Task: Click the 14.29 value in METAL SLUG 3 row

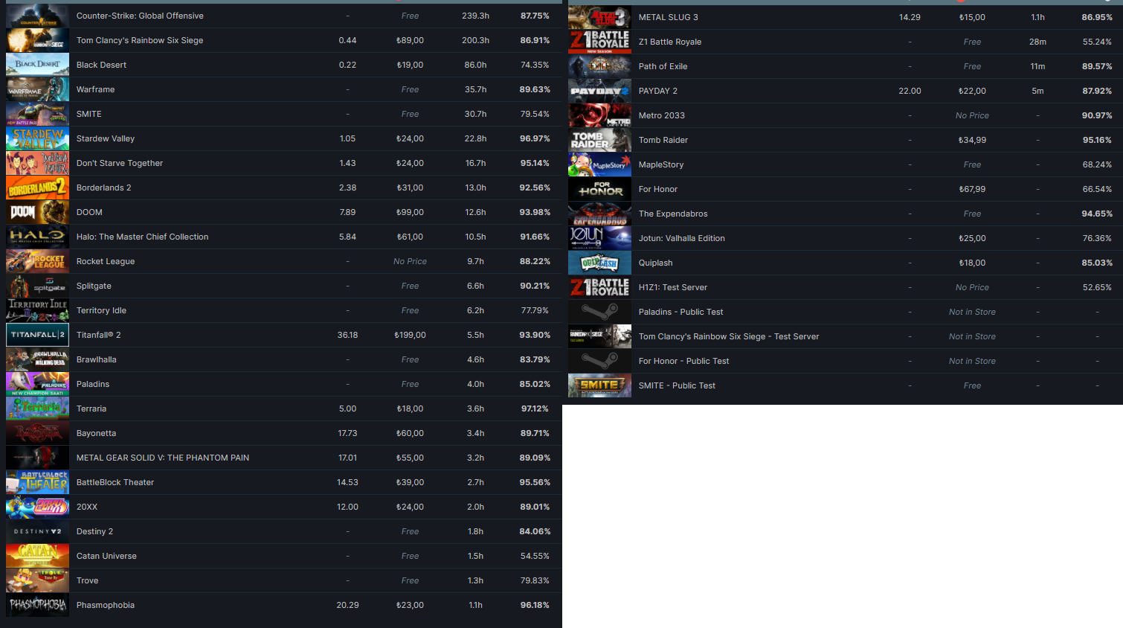Action: click(x=910, y=17)
